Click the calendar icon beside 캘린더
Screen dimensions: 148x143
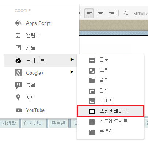(18, 35)
